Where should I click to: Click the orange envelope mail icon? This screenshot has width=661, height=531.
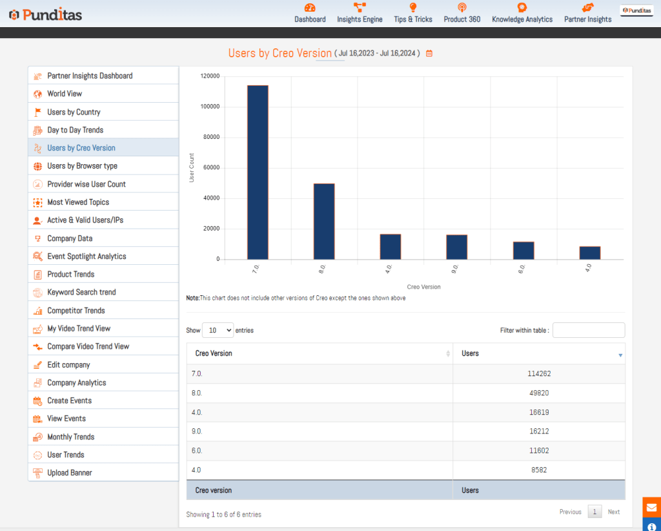651,507
